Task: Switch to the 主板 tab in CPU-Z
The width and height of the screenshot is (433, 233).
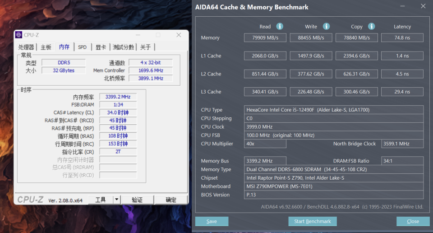Action: [46, 47]
